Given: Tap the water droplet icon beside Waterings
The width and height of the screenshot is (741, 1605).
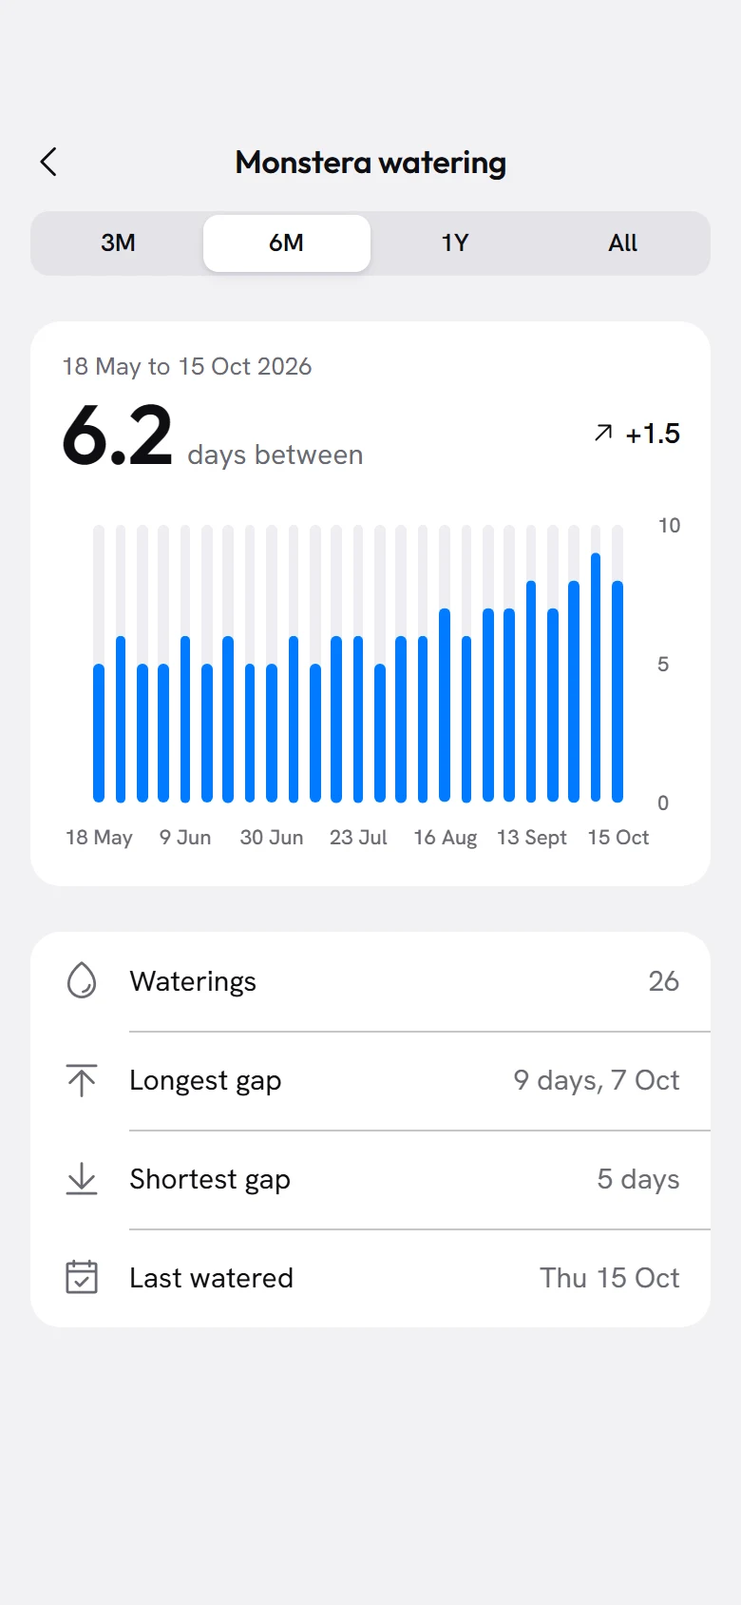Looking at the screenshot, I should 82,980.
